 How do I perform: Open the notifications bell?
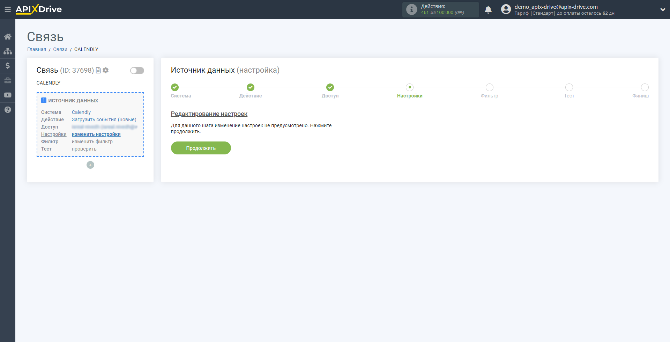pyautogui.click(x=488, y=9)
